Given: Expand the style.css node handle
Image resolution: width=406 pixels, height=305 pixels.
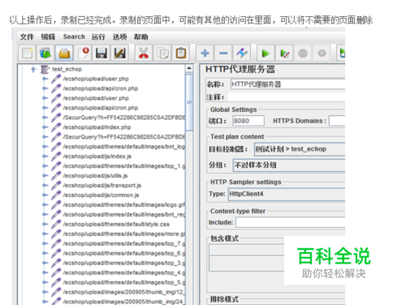Looking at the screenshot, I should (45, 224).
